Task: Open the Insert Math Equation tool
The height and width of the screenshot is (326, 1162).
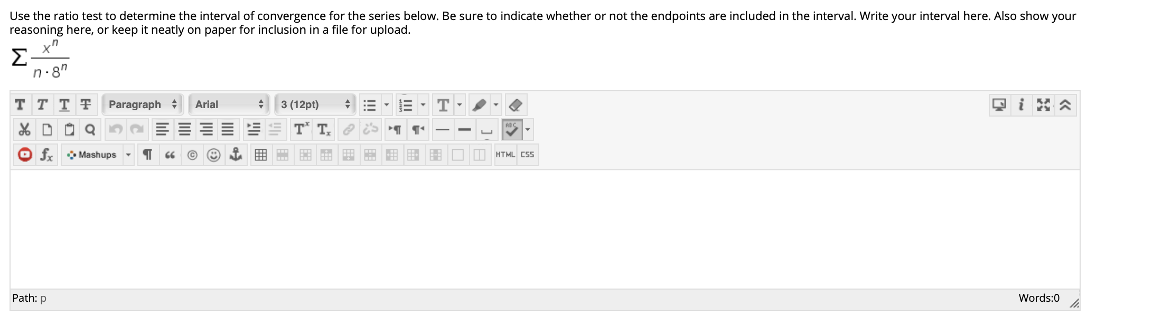Action: 46,155
